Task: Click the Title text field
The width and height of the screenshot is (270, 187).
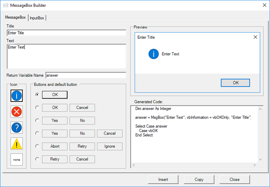Action: (66, 33)
